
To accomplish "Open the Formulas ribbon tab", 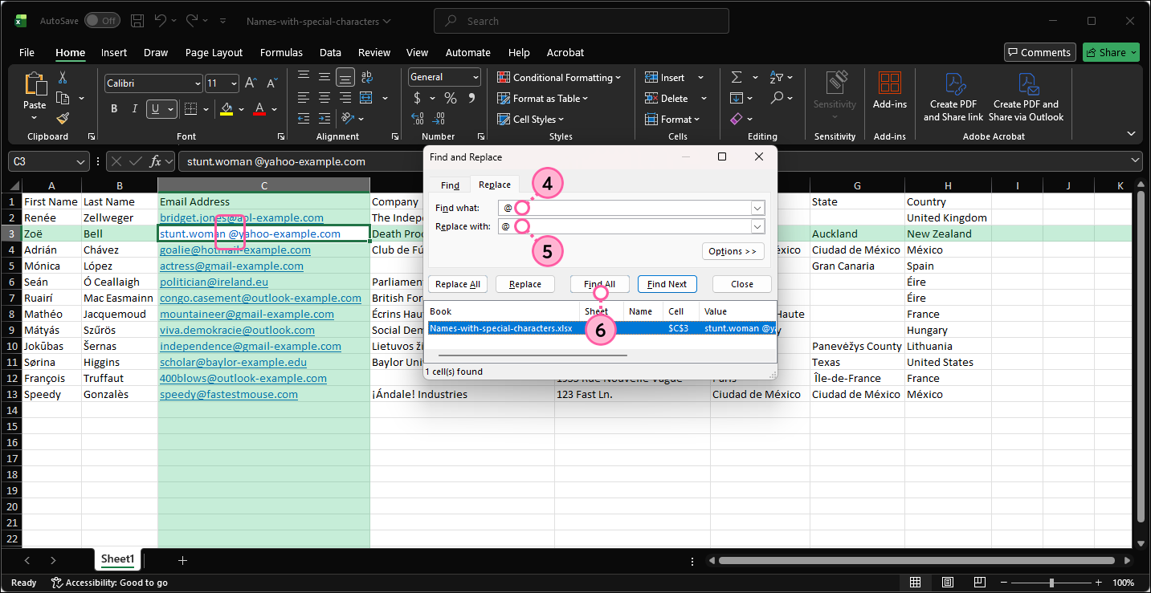I will (281, 52).
